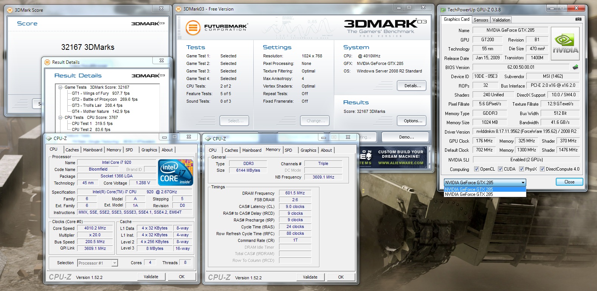Image resolution: width=597 pixels, height=291 pixels.
Task: Click the GPU-Z title bar icon
Action: [x=443, y=10]
